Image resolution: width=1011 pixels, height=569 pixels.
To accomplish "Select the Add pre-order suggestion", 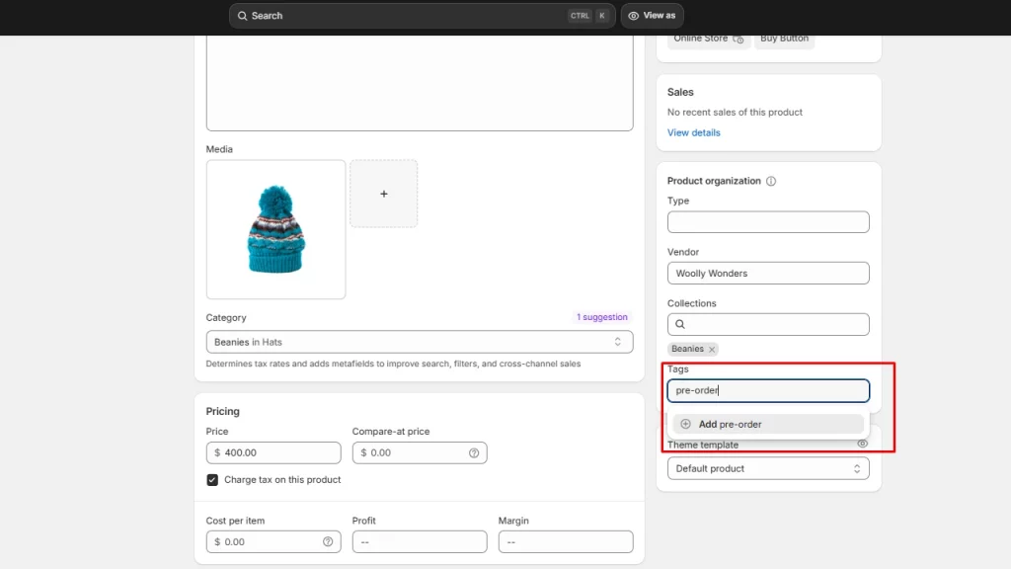I will coord(768,424).
